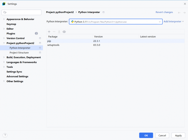The height and width of the screenshot is (140, 188).
Task: Open Advanced Settings page
Action: (17, 77)
